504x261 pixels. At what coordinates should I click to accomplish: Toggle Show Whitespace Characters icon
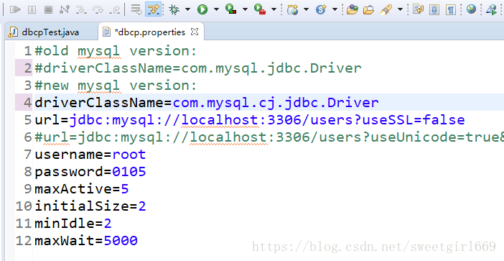pyautogui.click(x=451, y=9)
